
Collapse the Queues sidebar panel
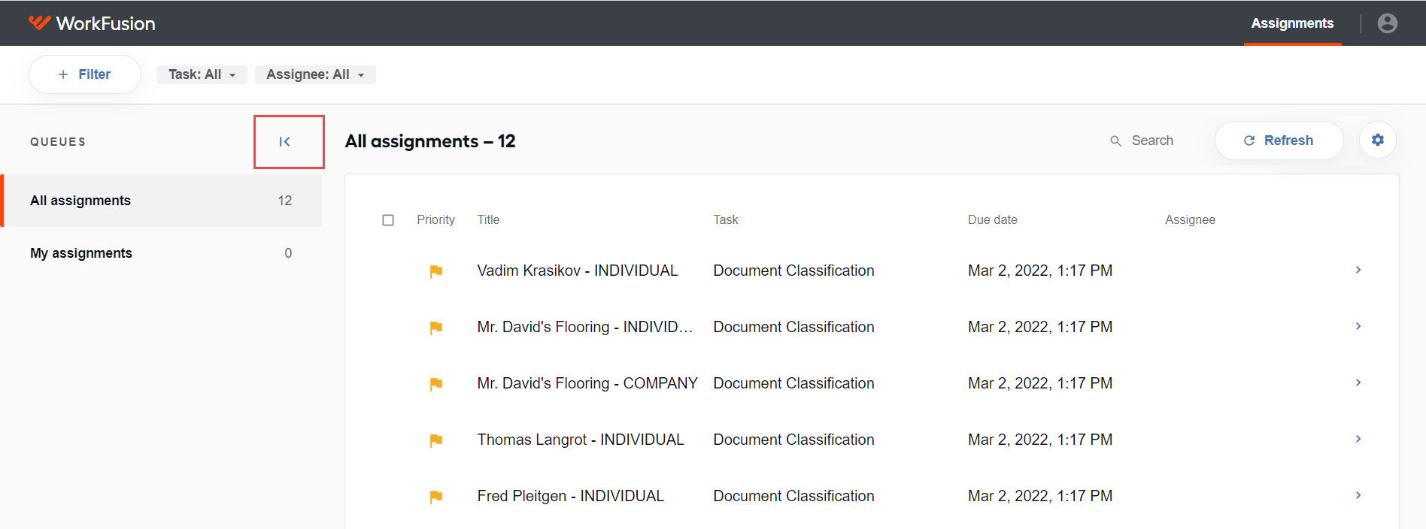(285, 141)
